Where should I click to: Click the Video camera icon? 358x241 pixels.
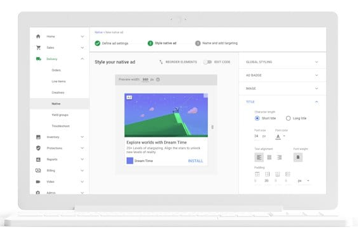point(38,182)
